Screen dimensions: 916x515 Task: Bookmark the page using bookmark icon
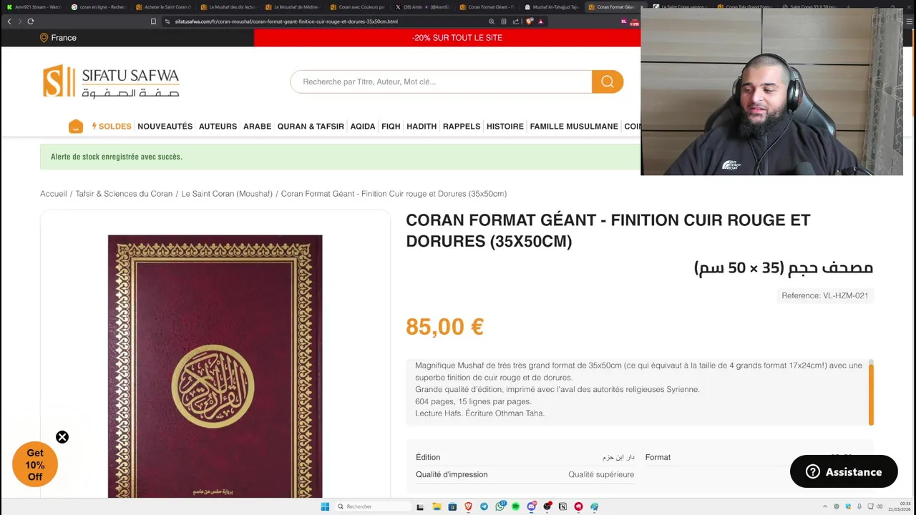pyautogui.click(x=153, y=21)
